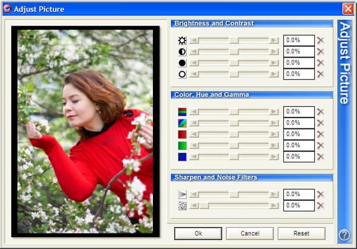This screenshot has height=249, width=357.
Task: Click the green channel percentage field
Action: (x=299, y=146)
